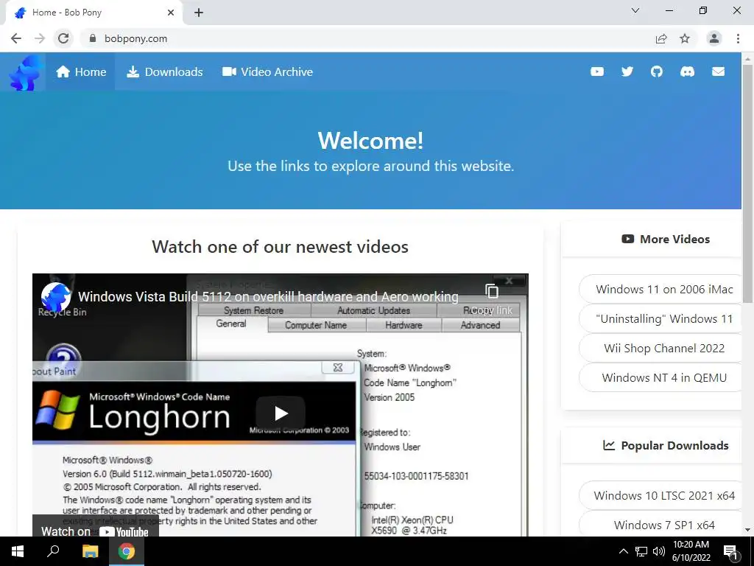Open the Chrome profile avatar
Image resolution: width=754 pixels, height=566 pixels.
pos(714,38)
